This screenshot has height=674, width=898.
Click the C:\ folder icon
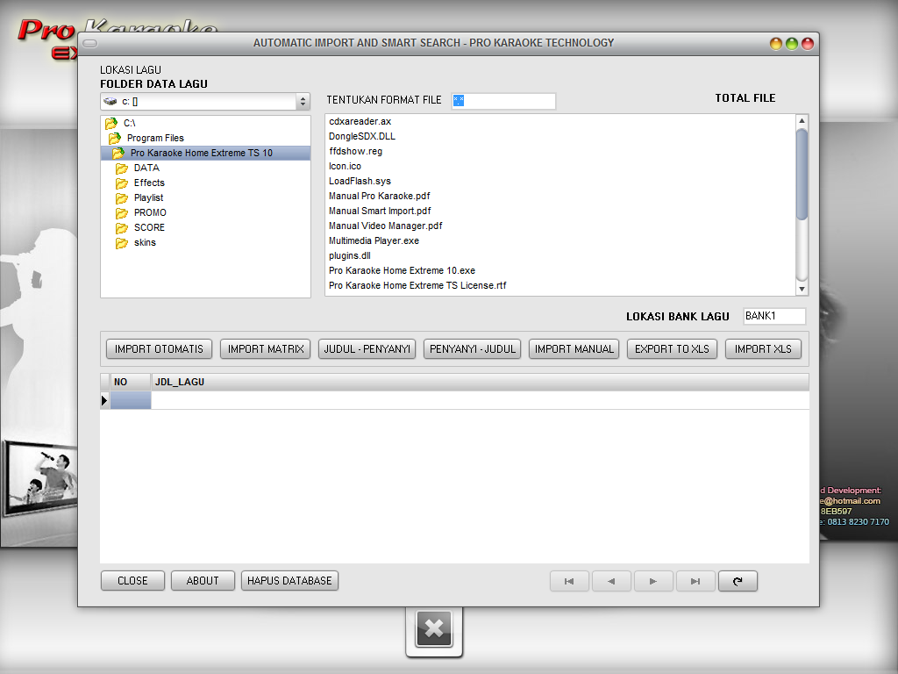[111, 123]
